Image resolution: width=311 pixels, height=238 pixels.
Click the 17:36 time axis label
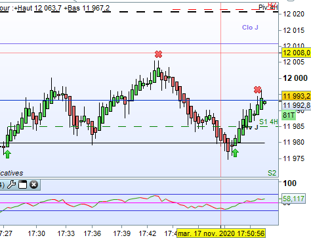93,233
